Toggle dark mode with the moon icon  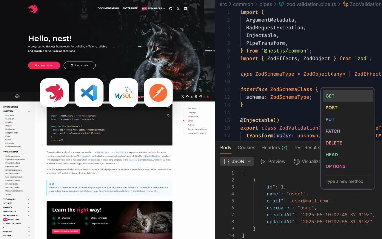(x=208, y=96)
